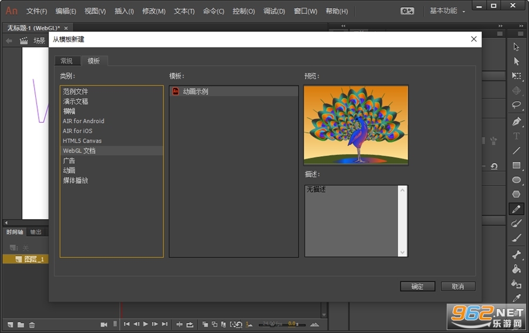
Task: Select the Subselection tool
Action: coord(516,61)
